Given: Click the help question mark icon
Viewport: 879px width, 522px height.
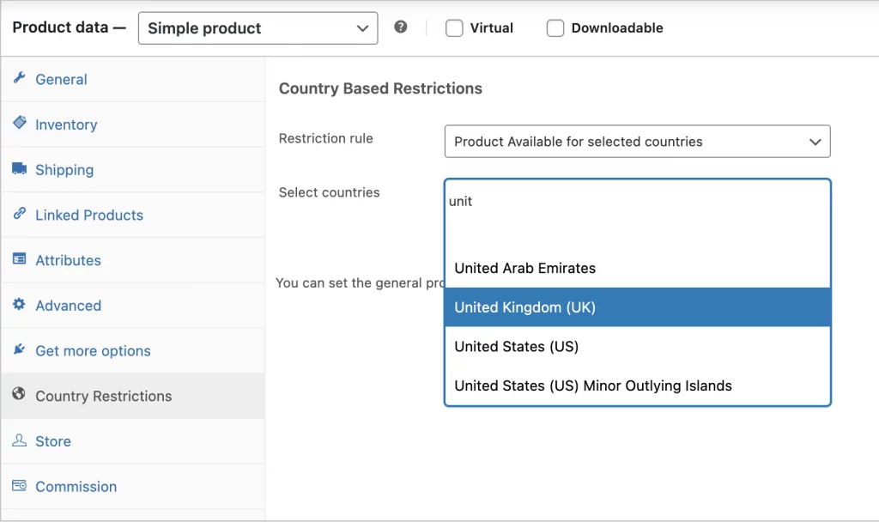Looking at the screenshot, I should pyautogui.click(x=401, y=27).
